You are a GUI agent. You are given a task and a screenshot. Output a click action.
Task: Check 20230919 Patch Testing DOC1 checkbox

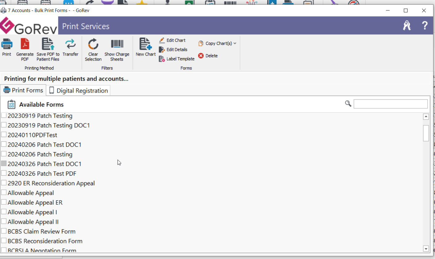(4, 125)
